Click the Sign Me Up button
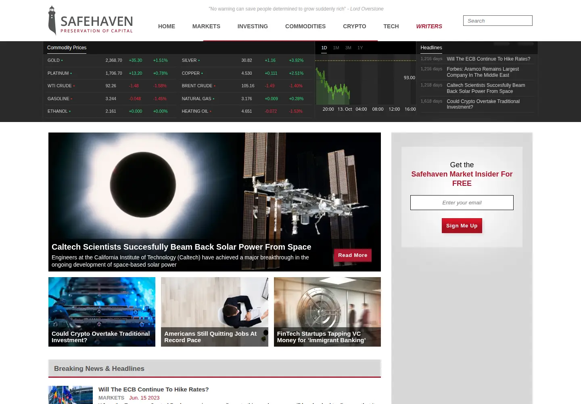The image size is (581, 404). point(462,226)
